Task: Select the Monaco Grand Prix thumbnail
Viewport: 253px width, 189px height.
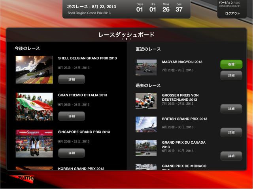Action: (146, 167)
